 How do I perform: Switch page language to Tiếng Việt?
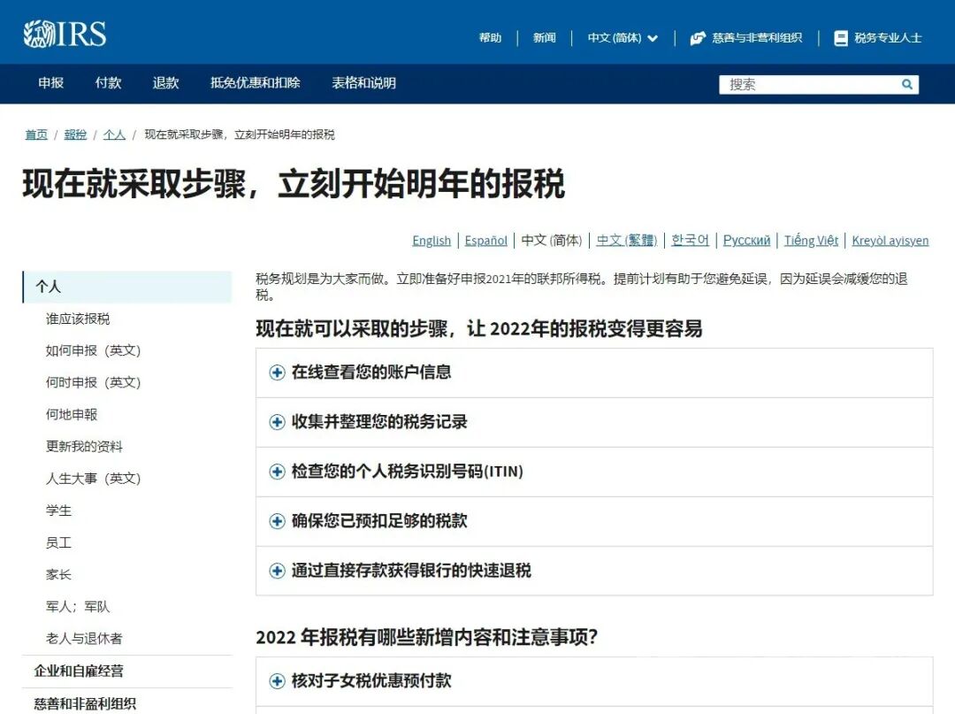[x=811, y=241]
